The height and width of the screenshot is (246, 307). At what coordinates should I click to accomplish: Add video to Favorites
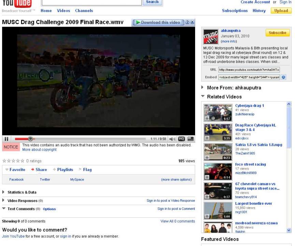pyautogui.click(x=15, y=170)
